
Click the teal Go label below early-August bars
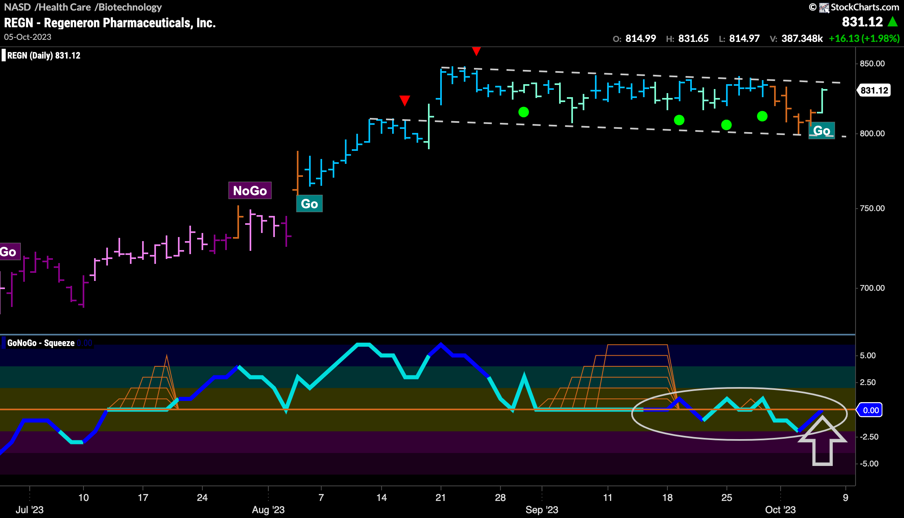pyautogui.click(x=309, y=203)
